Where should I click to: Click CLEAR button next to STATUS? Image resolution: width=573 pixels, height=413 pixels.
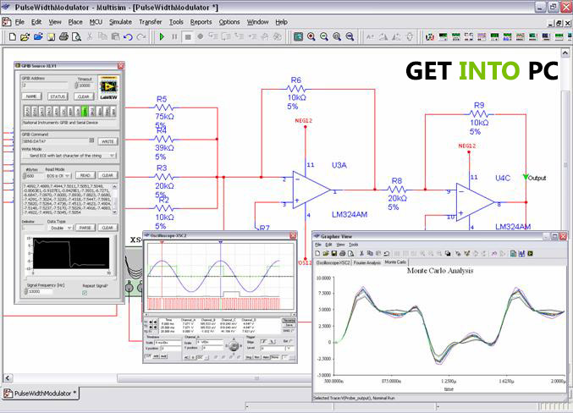coord(83,96)
